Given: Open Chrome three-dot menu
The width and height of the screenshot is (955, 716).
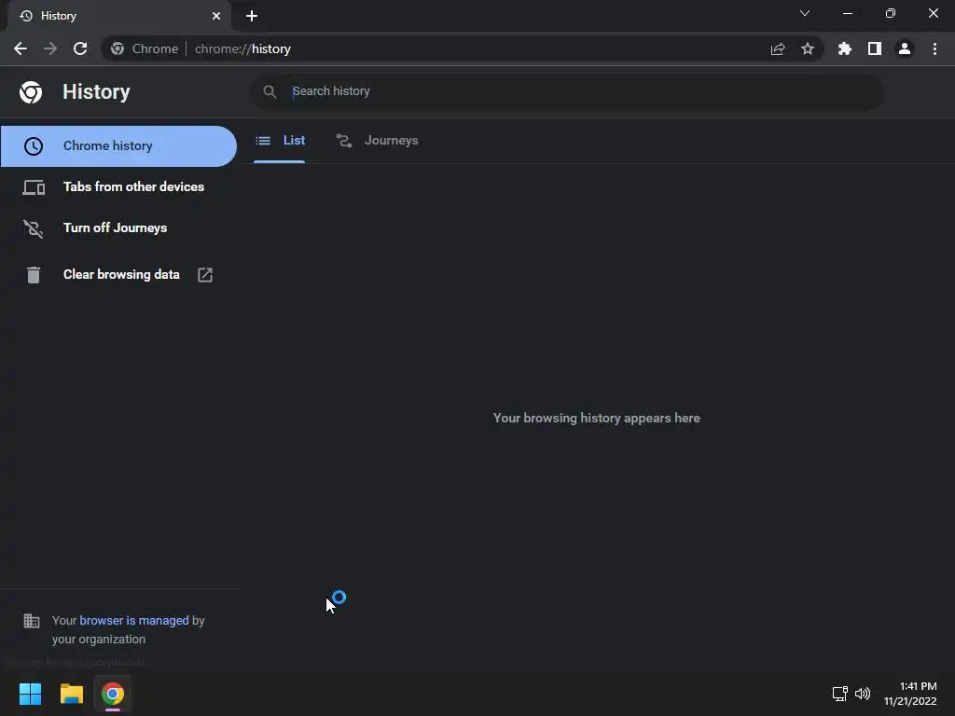Looking at the screenshot, I should pyautogui.click(x=934, y=48).
